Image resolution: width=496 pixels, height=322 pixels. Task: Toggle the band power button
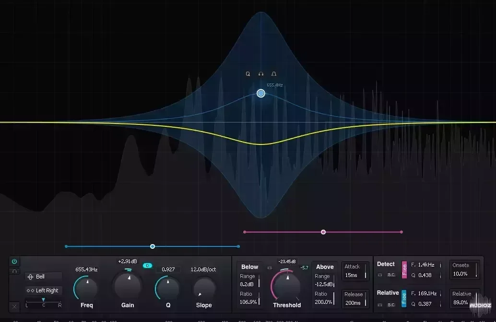14,261
